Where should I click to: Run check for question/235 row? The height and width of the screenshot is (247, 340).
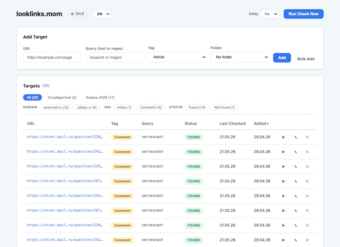click(x=283, y=166)
